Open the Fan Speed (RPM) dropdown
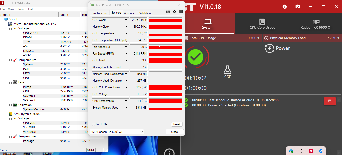This screenshot has width=342, height=155. click(x=126, y=54)
